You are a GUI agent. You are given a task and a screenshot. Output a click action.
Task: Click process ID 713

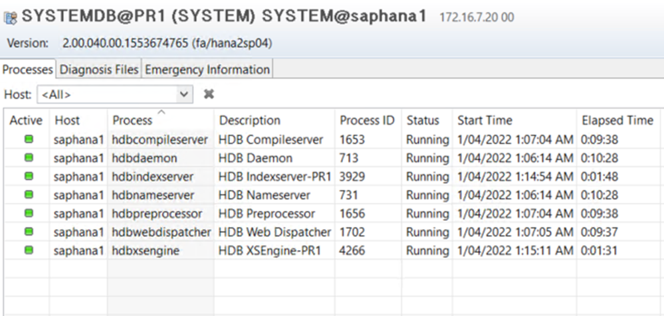click(x=348, y=158)
